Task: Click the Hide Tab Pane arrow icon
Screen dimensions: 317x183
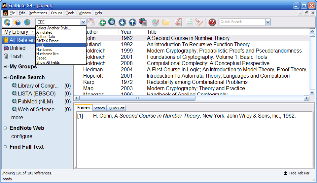Action: [x=285, y=173]
